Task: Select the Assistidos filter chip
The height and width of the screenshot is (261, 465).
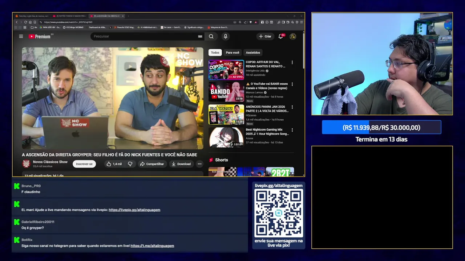Action: [x=253, y=53]
